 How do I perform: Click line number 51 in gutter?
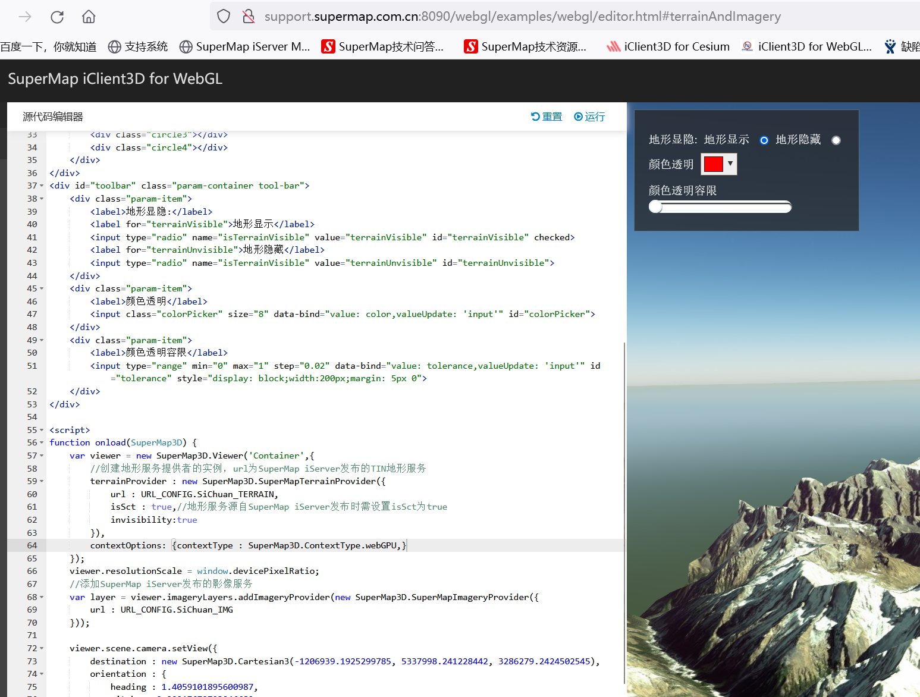click(x=32, y=366)
